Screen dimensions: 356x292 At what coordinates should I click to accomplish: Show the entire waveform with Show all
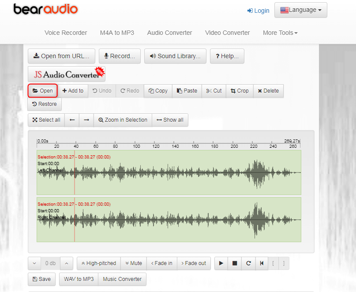[170, 120]
